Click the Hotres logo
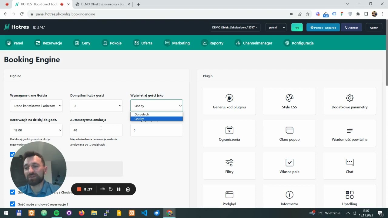This screenshot has width=388, height=218. [16, 27]
